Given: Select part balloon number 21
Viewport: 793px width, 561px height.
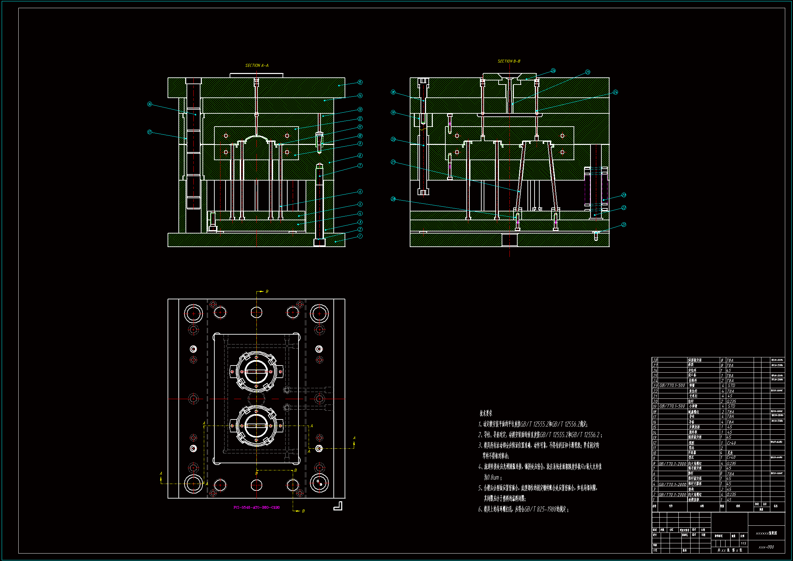Looking at the screenshot, I should click(624, 225).
